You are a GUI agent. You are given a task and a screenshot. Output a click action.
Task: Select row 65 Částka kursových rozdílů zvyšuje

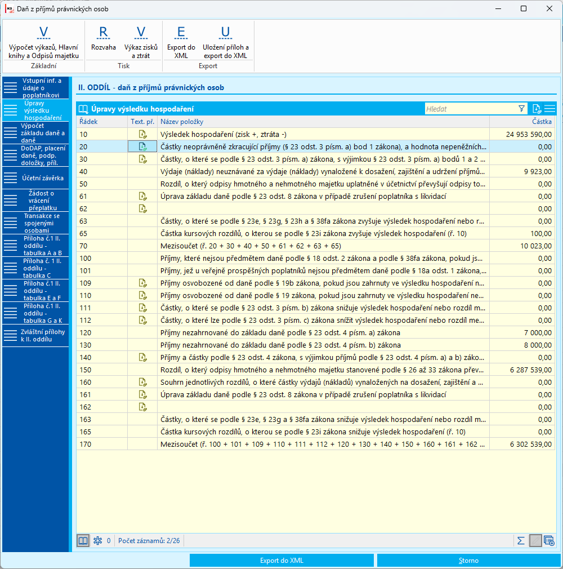point(316,233)
